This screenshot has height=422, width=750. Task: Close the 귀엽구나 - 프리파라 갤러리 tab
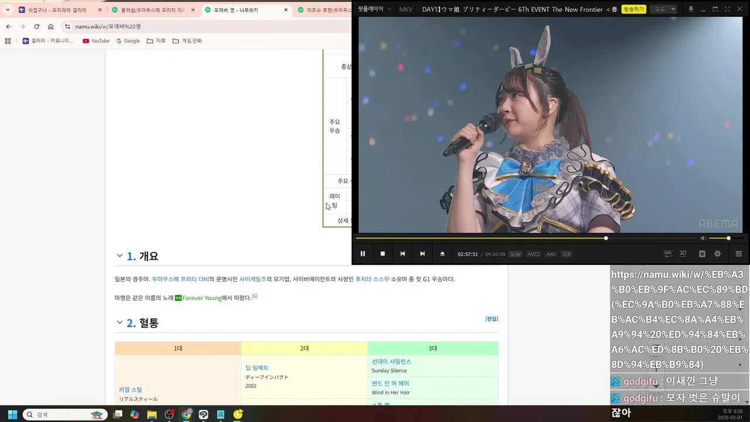tap(100, 10)
